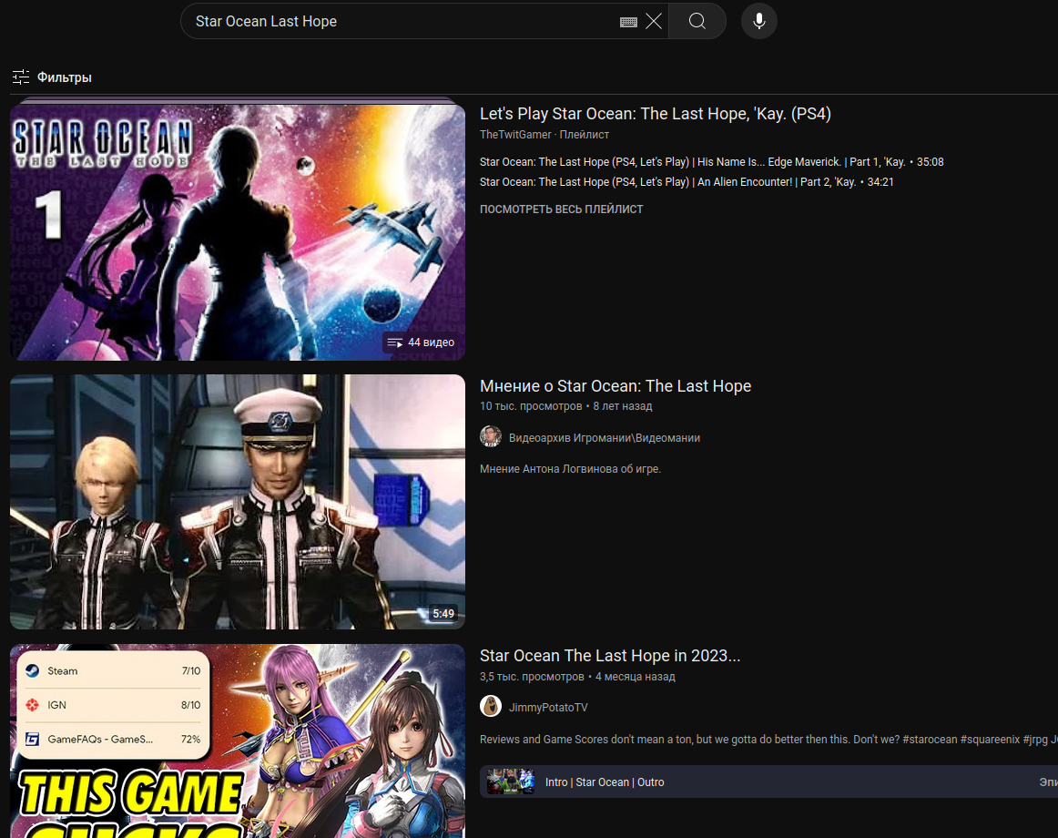Open the virtual keyboard icon in search box

pyautogui.click(x=628, y=22)
